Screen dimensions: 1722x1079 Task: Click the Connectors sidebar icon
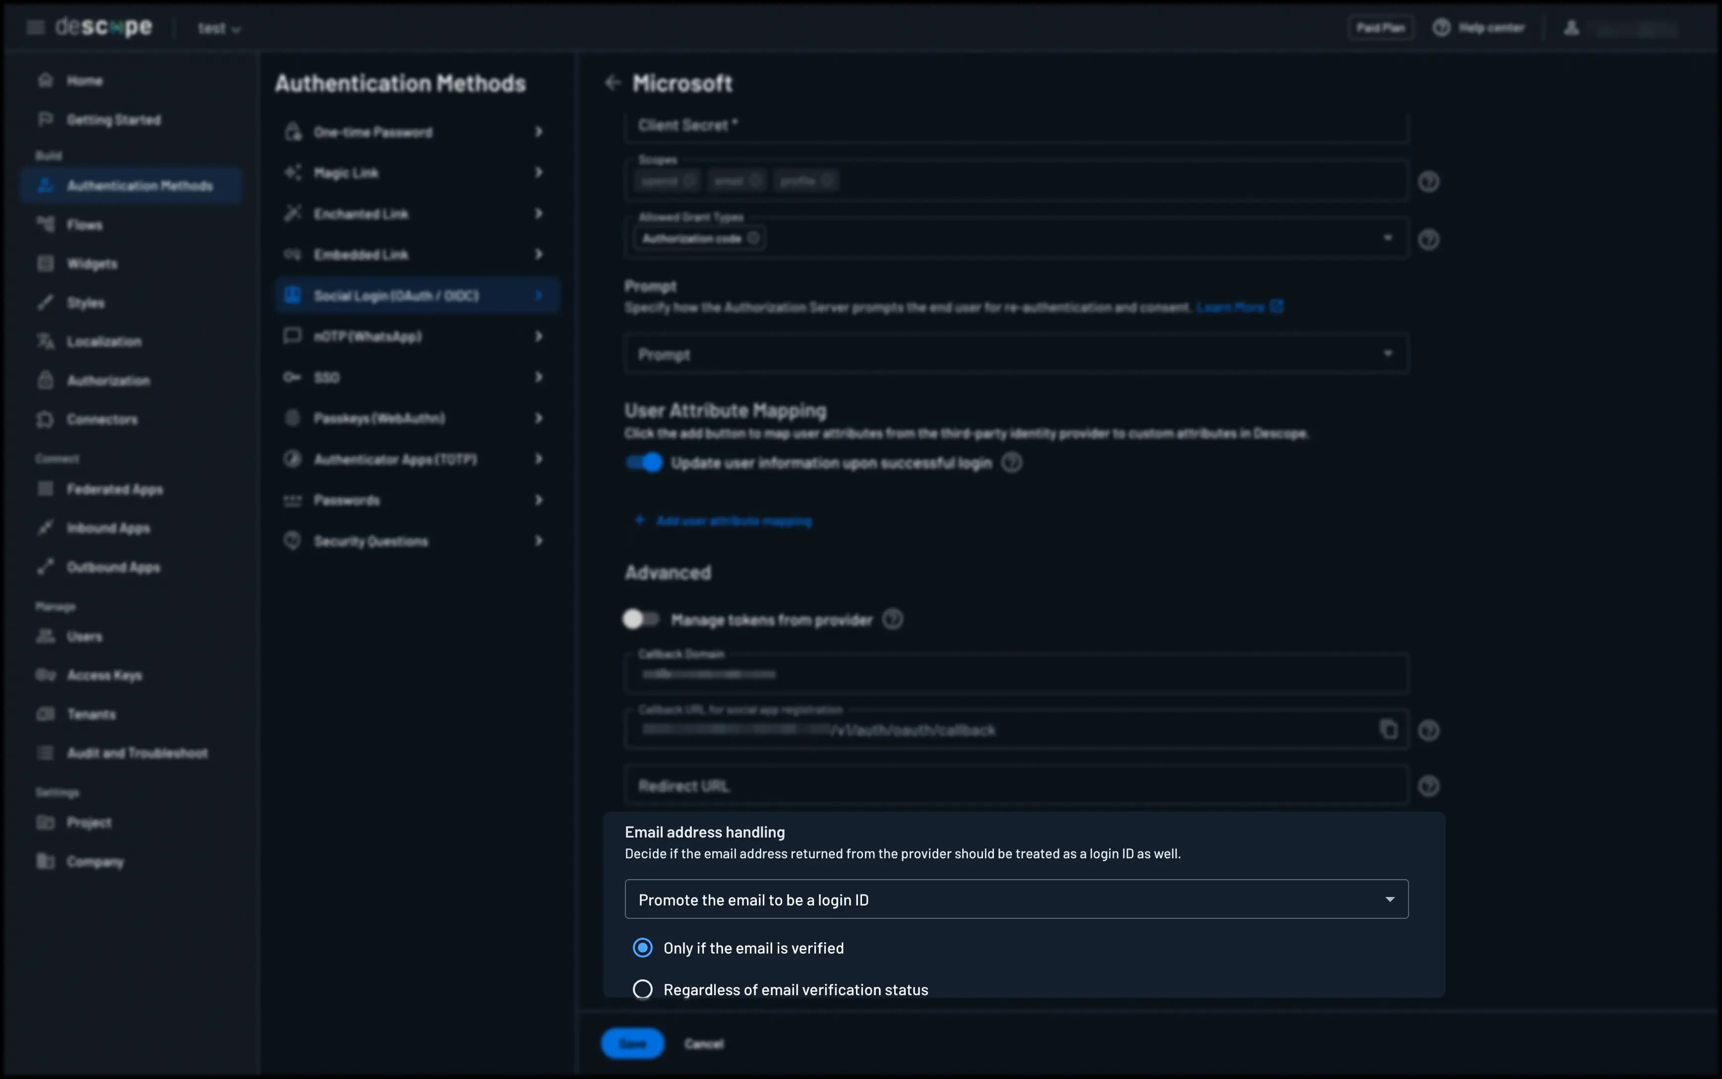(x=45, y=419)
